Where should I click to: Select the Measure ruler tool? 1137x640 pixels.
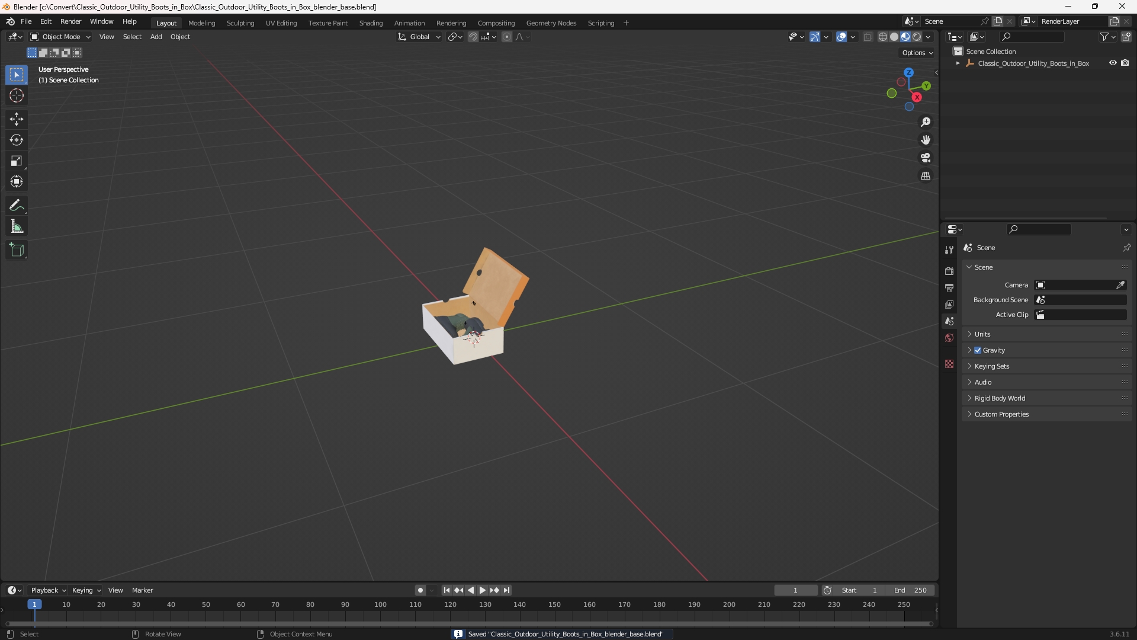(16, 226)
